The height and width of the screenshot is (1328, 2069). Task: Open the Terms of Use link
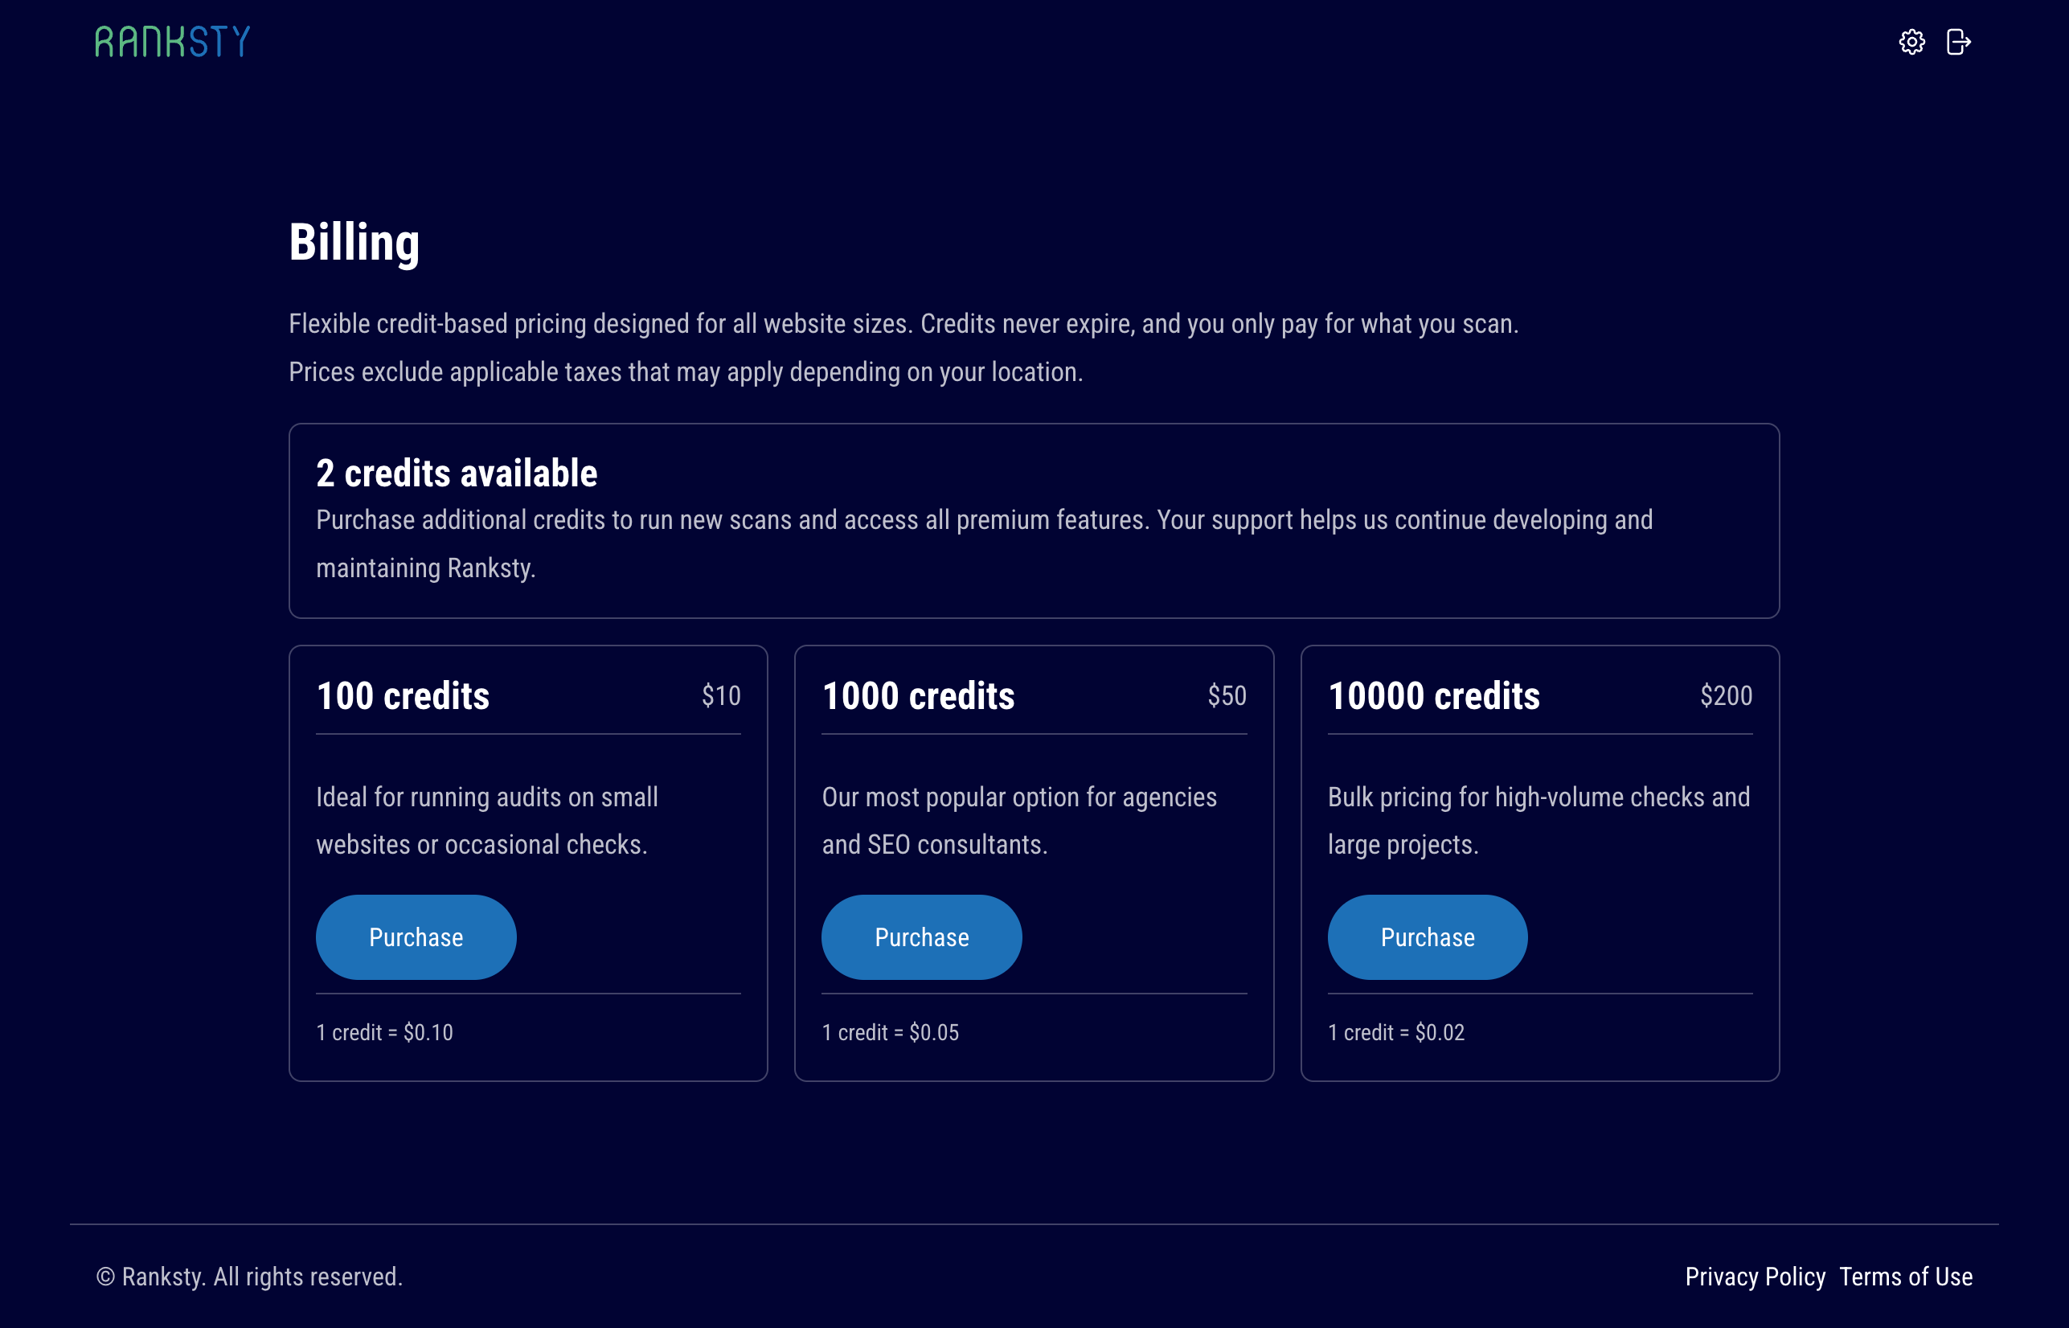point(1906,1277)
